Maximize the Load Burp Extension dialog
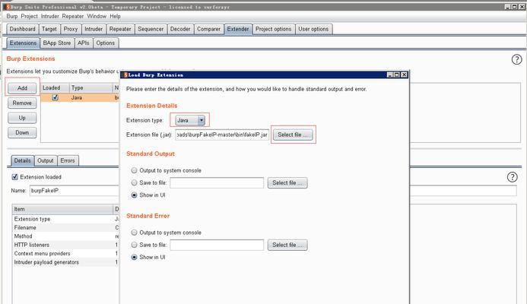527x304 pixels. click(396, 74)
